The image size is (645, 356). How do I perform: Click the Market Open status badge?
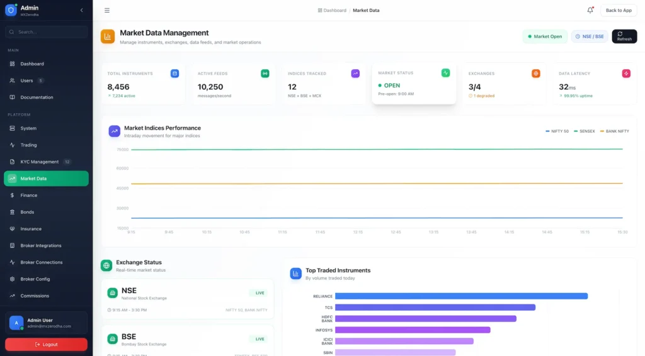(545, 36)
